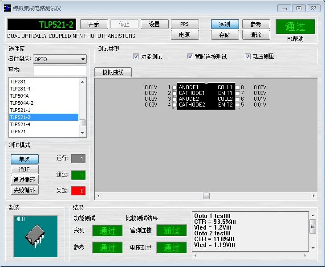Click pin 7 EMIT1 pad box
The height and width of the screenshot is (267, 325).
[x=238, y=93]
